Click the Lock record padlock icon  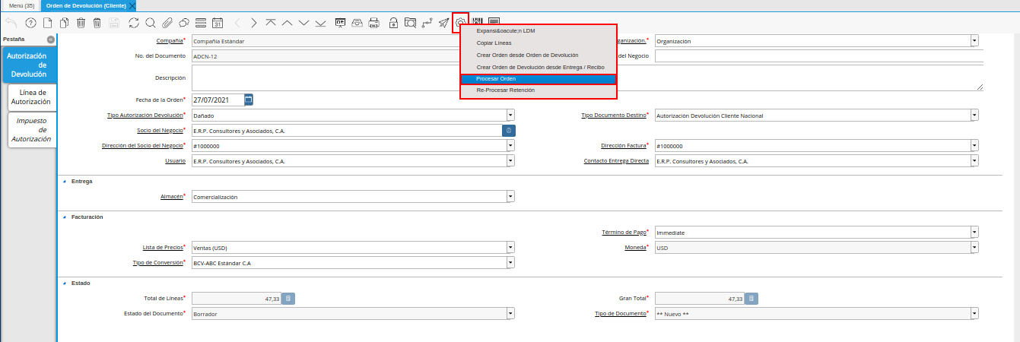pyautogui.click(x=393, y=23)
